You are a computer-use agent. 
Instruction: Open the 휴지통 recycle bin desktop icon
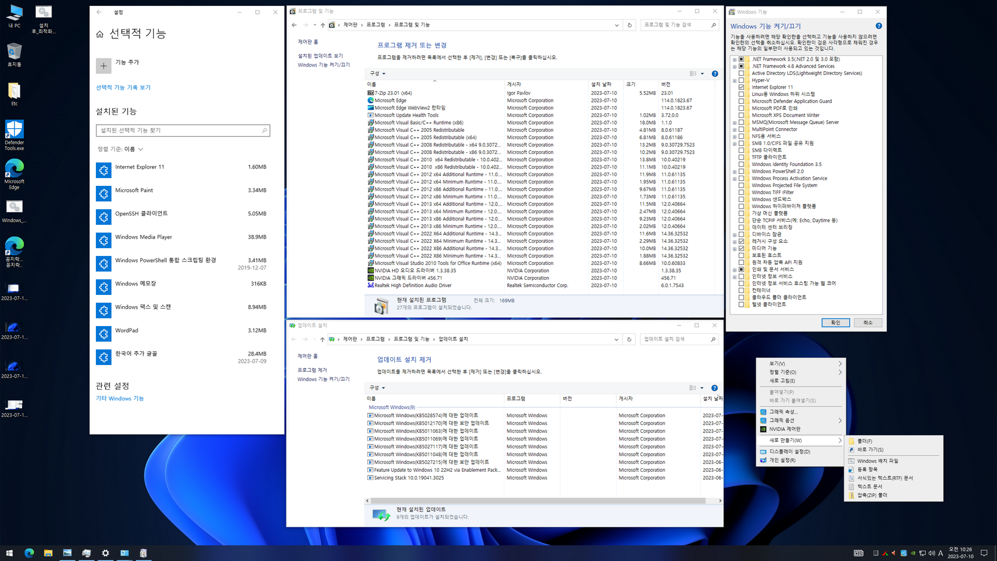point(14,55)
